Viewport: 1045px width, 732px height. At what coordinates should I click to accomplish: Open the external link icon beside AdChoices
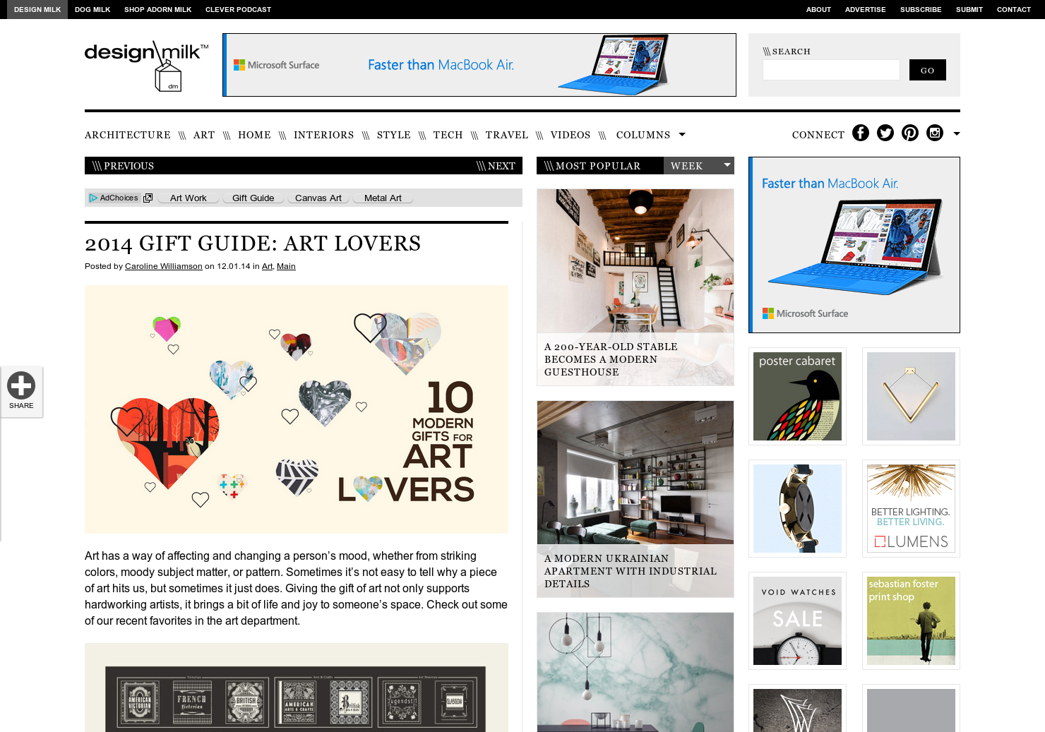[148, 198]
